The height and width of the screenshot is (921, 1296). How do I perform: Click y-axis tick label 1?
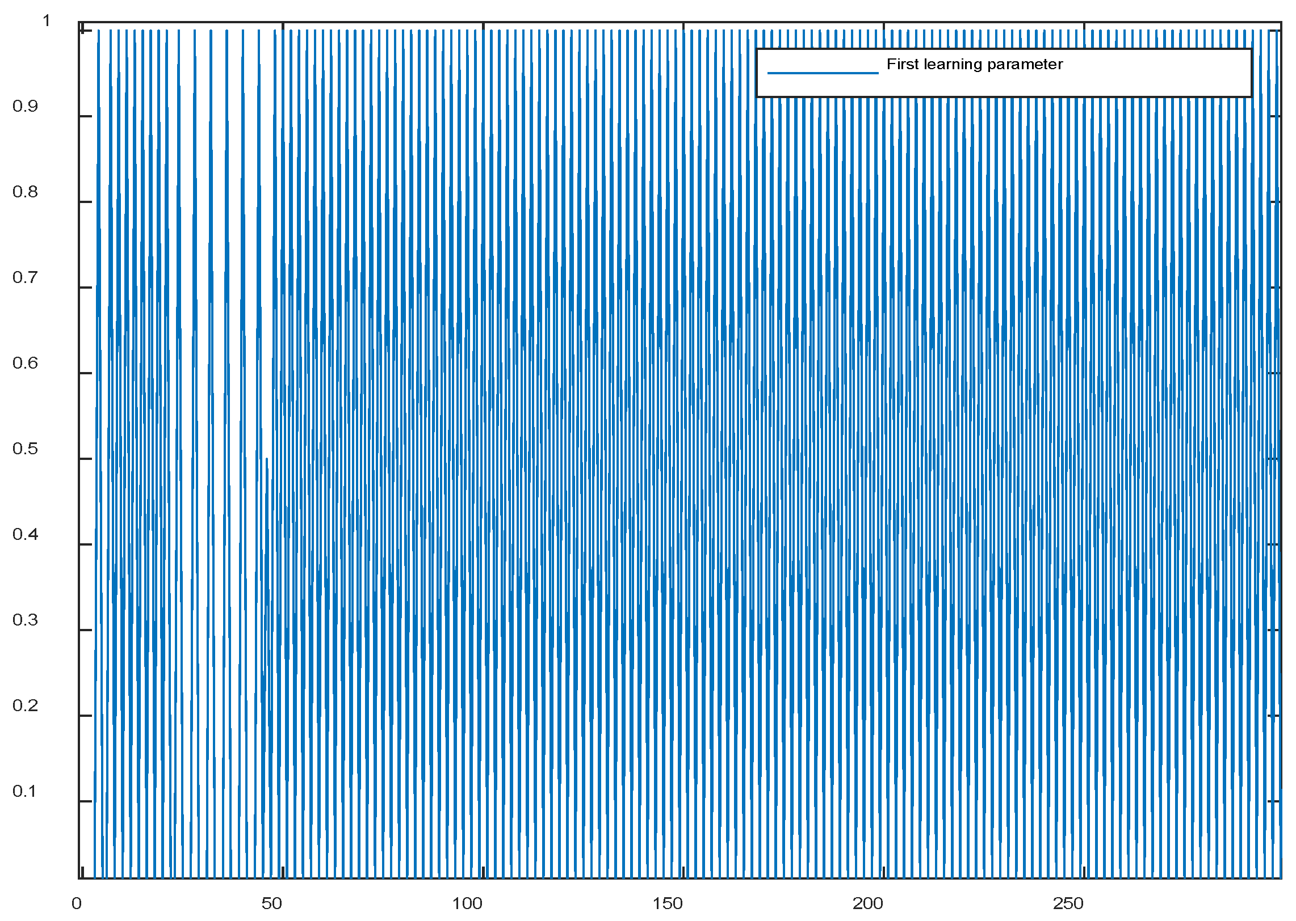(x=47, y=21)
